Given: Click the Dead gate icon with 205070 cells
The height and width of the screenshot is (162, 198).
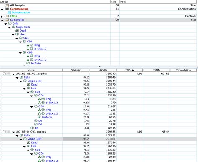Looking at the screenshot, I should (x=28, y=84).
